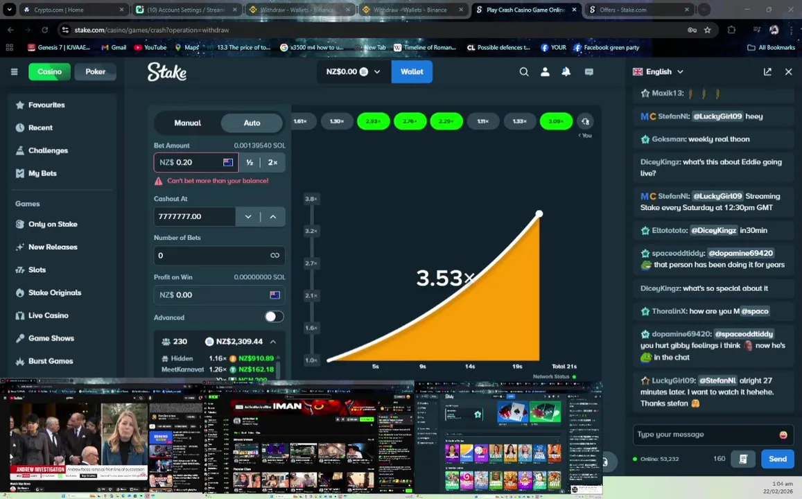
Task: Open the Gmail bookmark
Action: click(114, 48)
